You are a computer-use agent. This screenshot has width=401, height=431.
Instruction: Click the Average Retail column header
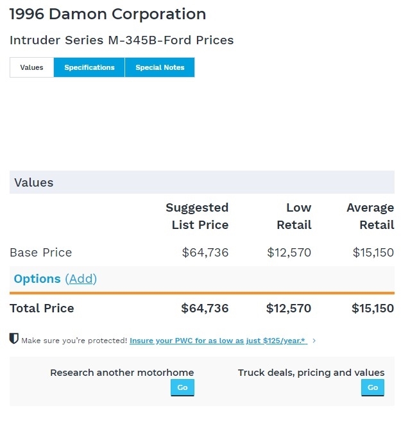[x=370, y=216]
